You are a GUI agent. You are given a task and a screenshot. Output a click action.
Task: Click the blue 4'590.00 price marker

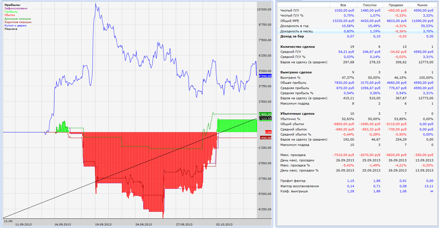[x=265, y=76]
